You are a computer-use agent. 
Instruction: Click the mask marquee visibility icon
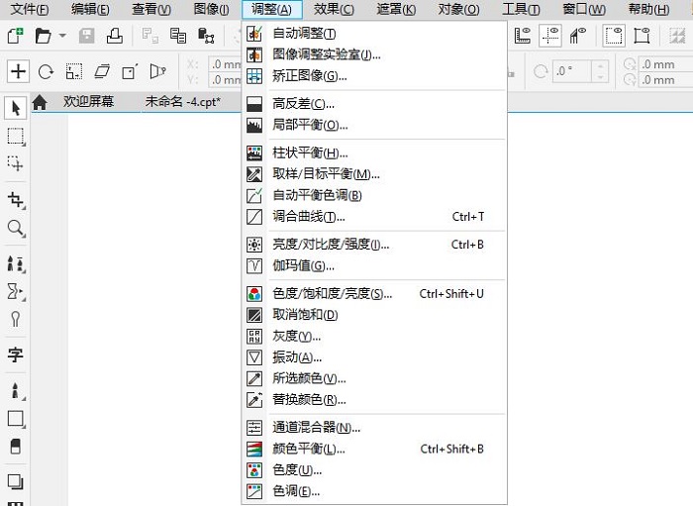pyautogui.click(x=614, y=36)
